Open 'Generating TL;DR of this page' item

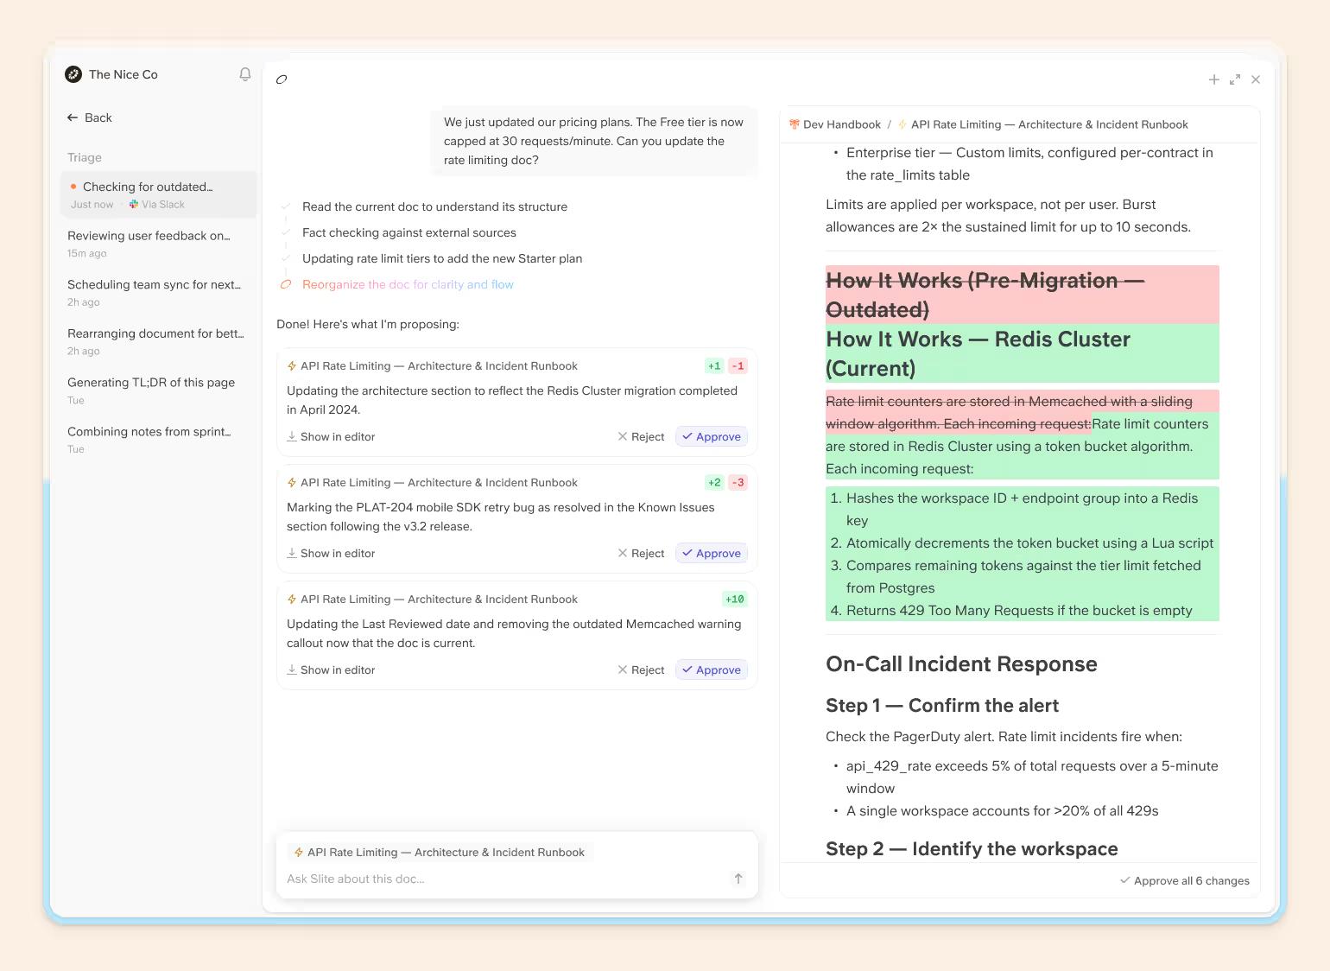point(159,390)
